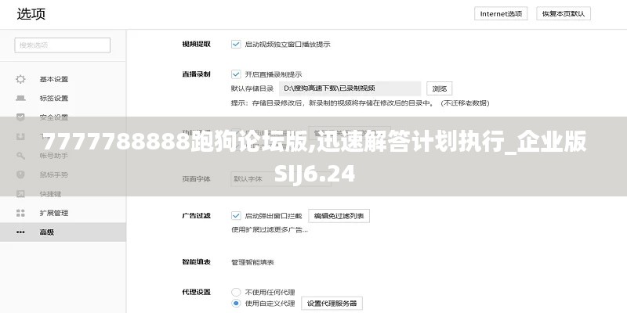Click the shield icon beside 安全设置
627x313 pixels.
click(x=20, y=117)
